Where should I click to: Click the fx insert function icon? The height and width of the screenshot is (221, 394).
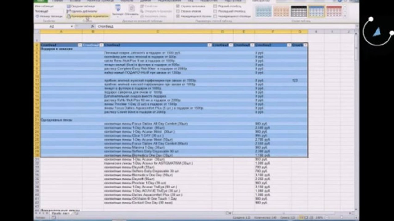[93, 27]
